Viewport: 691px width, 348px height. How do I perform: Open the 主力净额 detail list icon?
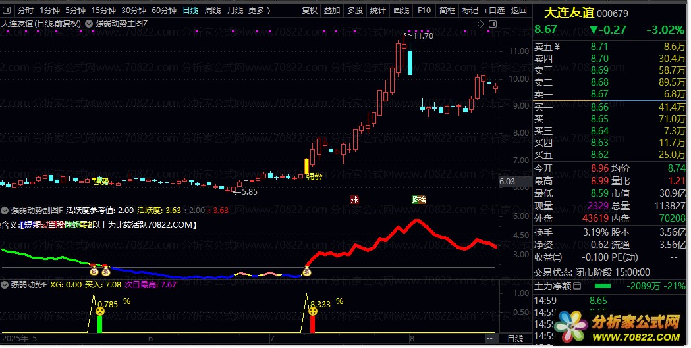pyautogui.click(x=577, y=286)
